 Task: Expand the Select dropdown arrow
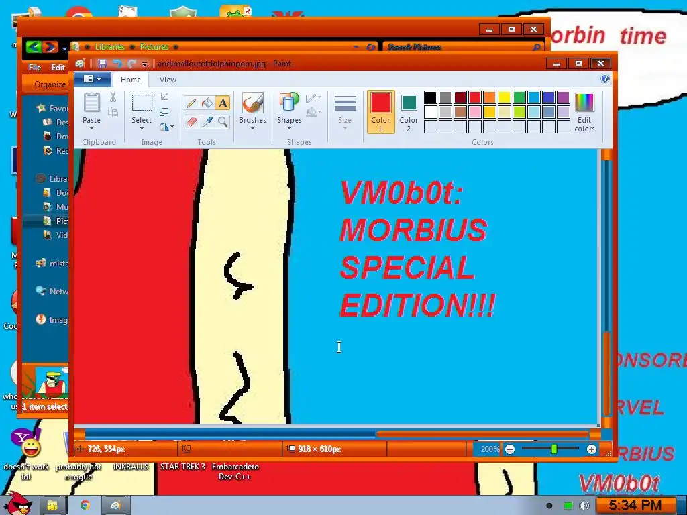pyautogui.click(x=142, y=129)
